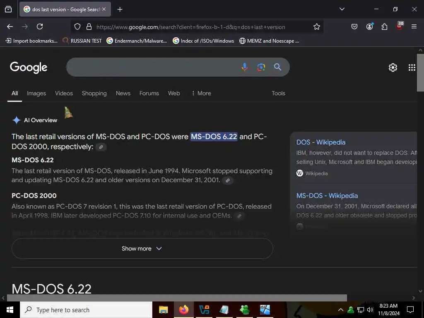Image resolution: width=424 pixels, height=318 pixels.
Task: Reload the current page
Action: 40,26
